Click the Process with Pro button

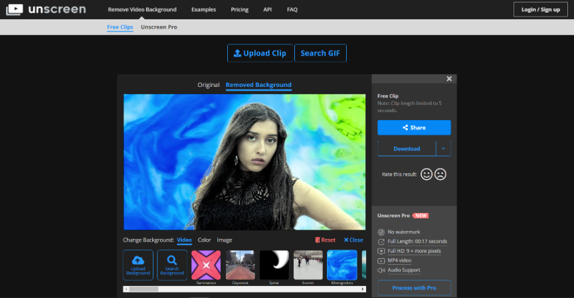pos(414,287)
